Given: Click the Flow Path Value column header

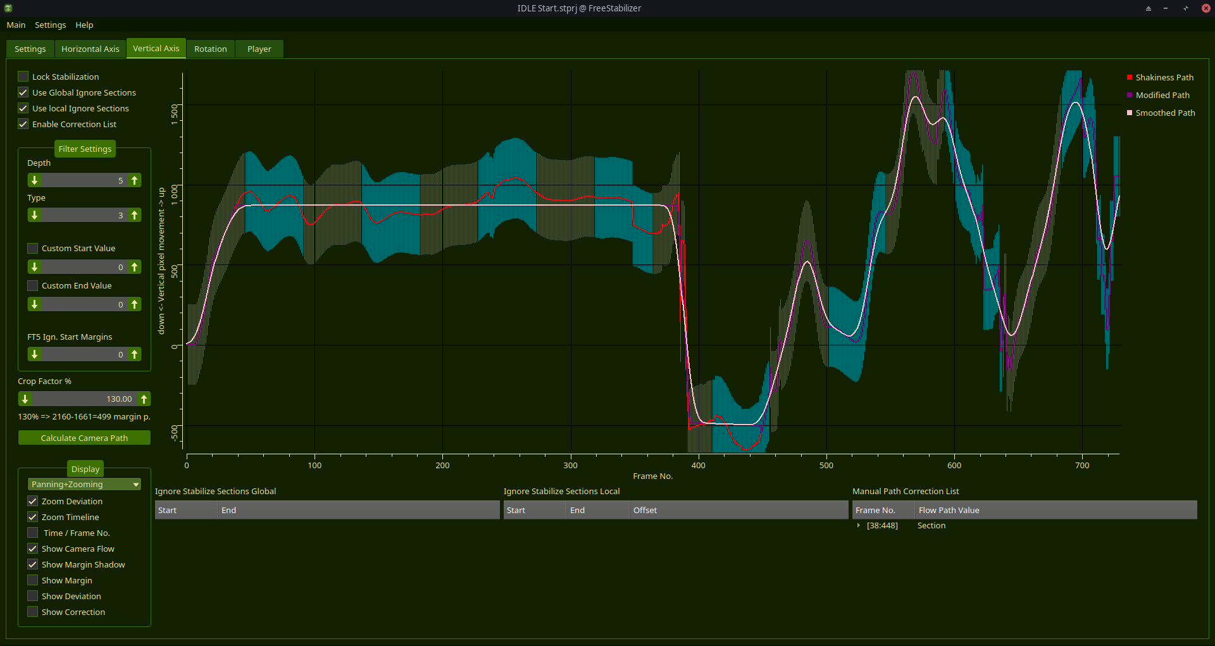Looking at the screenshot, I should 949,510.
